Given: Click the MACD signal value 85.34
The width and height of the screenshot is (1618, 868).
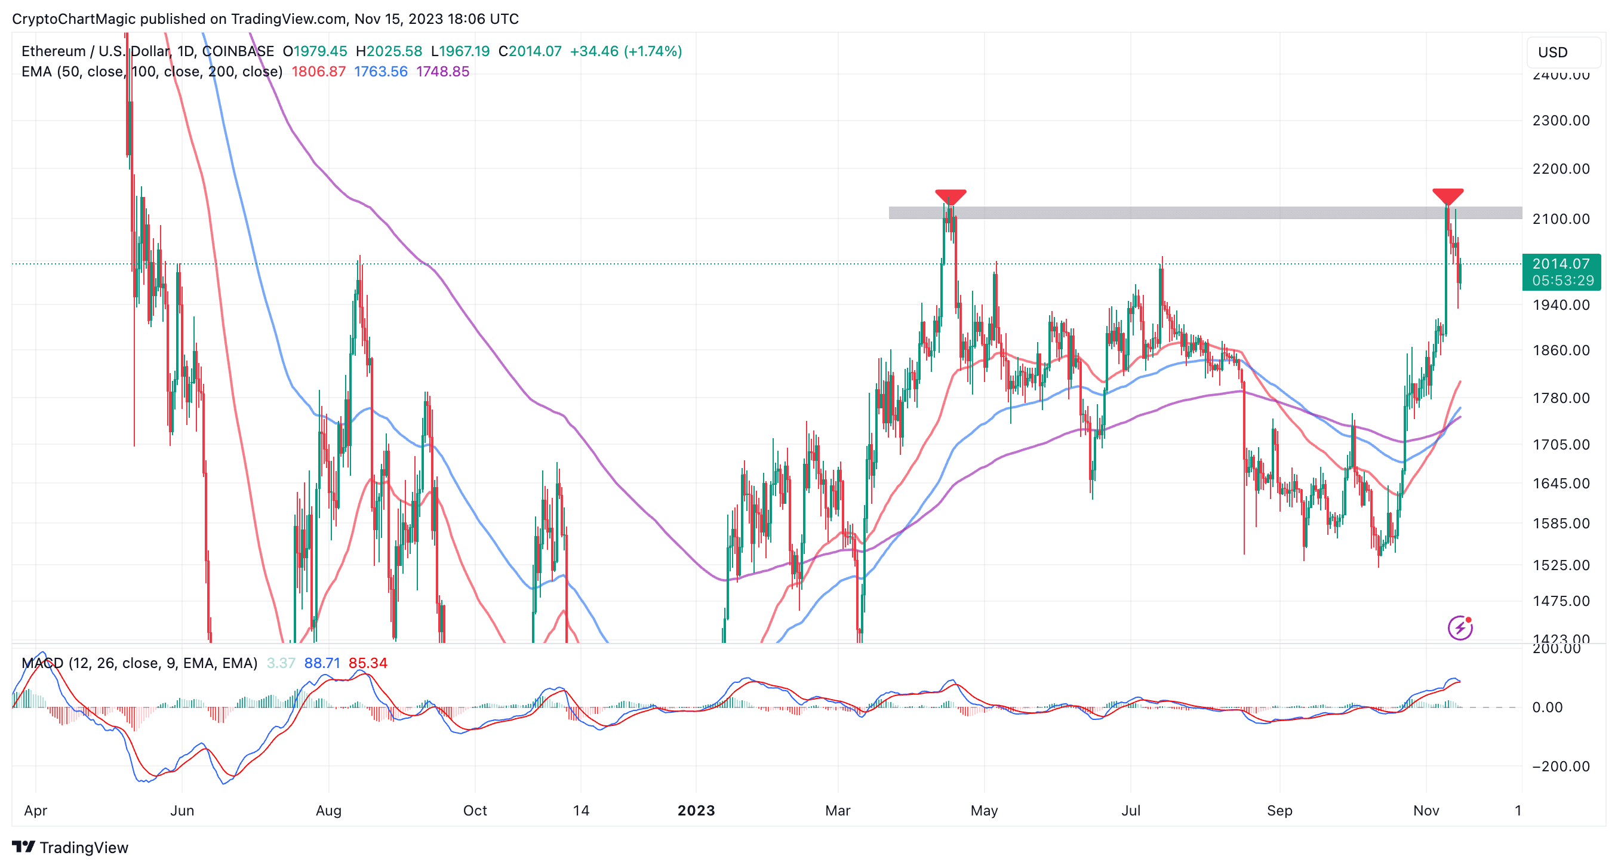Looking at the screenshot, I should 368,663.
